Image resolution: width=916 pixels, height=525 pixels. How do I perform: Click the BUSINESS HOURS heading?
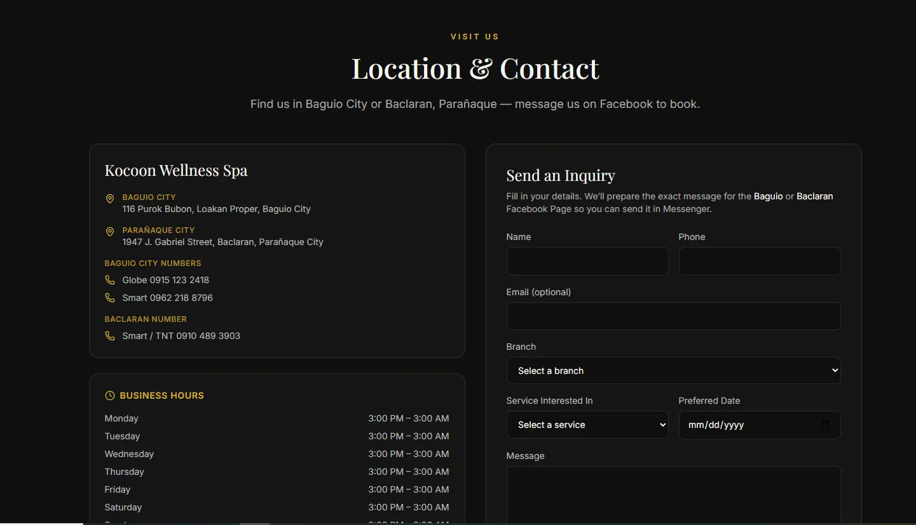tap(162, 395)
